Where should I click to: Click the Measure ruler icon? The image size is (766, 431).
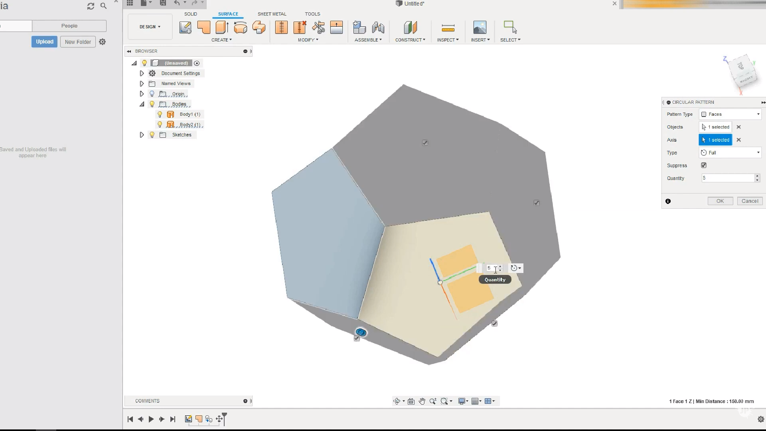(x=448, y=28)
